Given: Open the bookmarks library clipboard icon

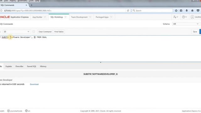Looking at the screenshot, I should (181, 11).
